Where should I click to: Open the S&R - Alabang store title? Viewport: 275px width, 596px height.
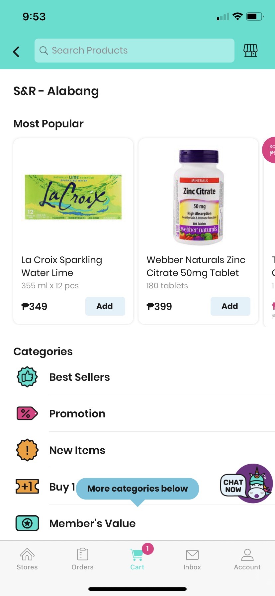[x=56, y=91]
